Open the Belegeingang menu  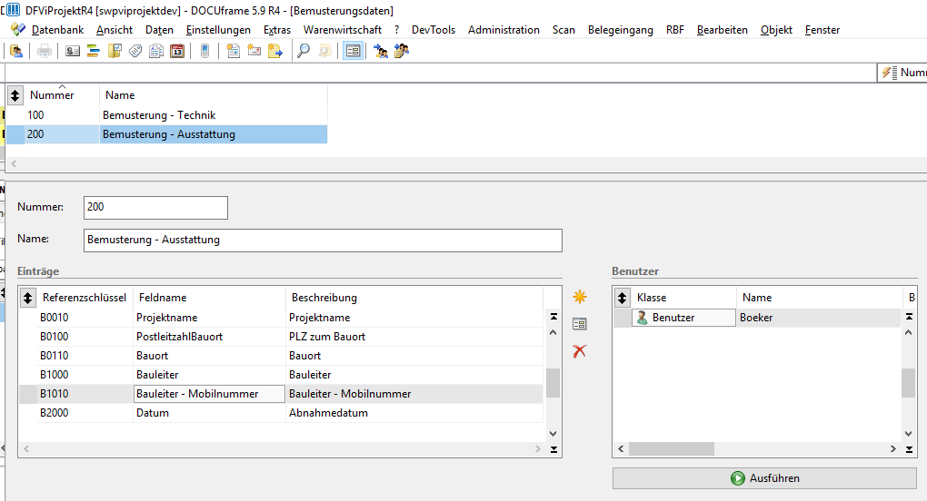620,30
